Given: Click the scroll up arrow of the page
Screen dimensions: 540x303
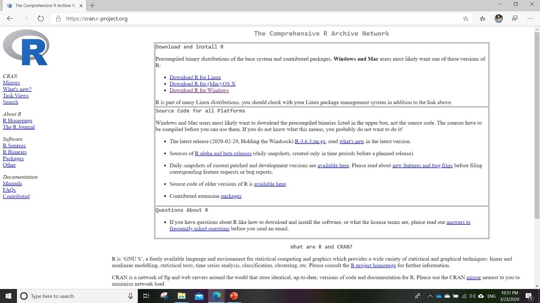Looking at the screenshot, I should [x=537, y=29].
